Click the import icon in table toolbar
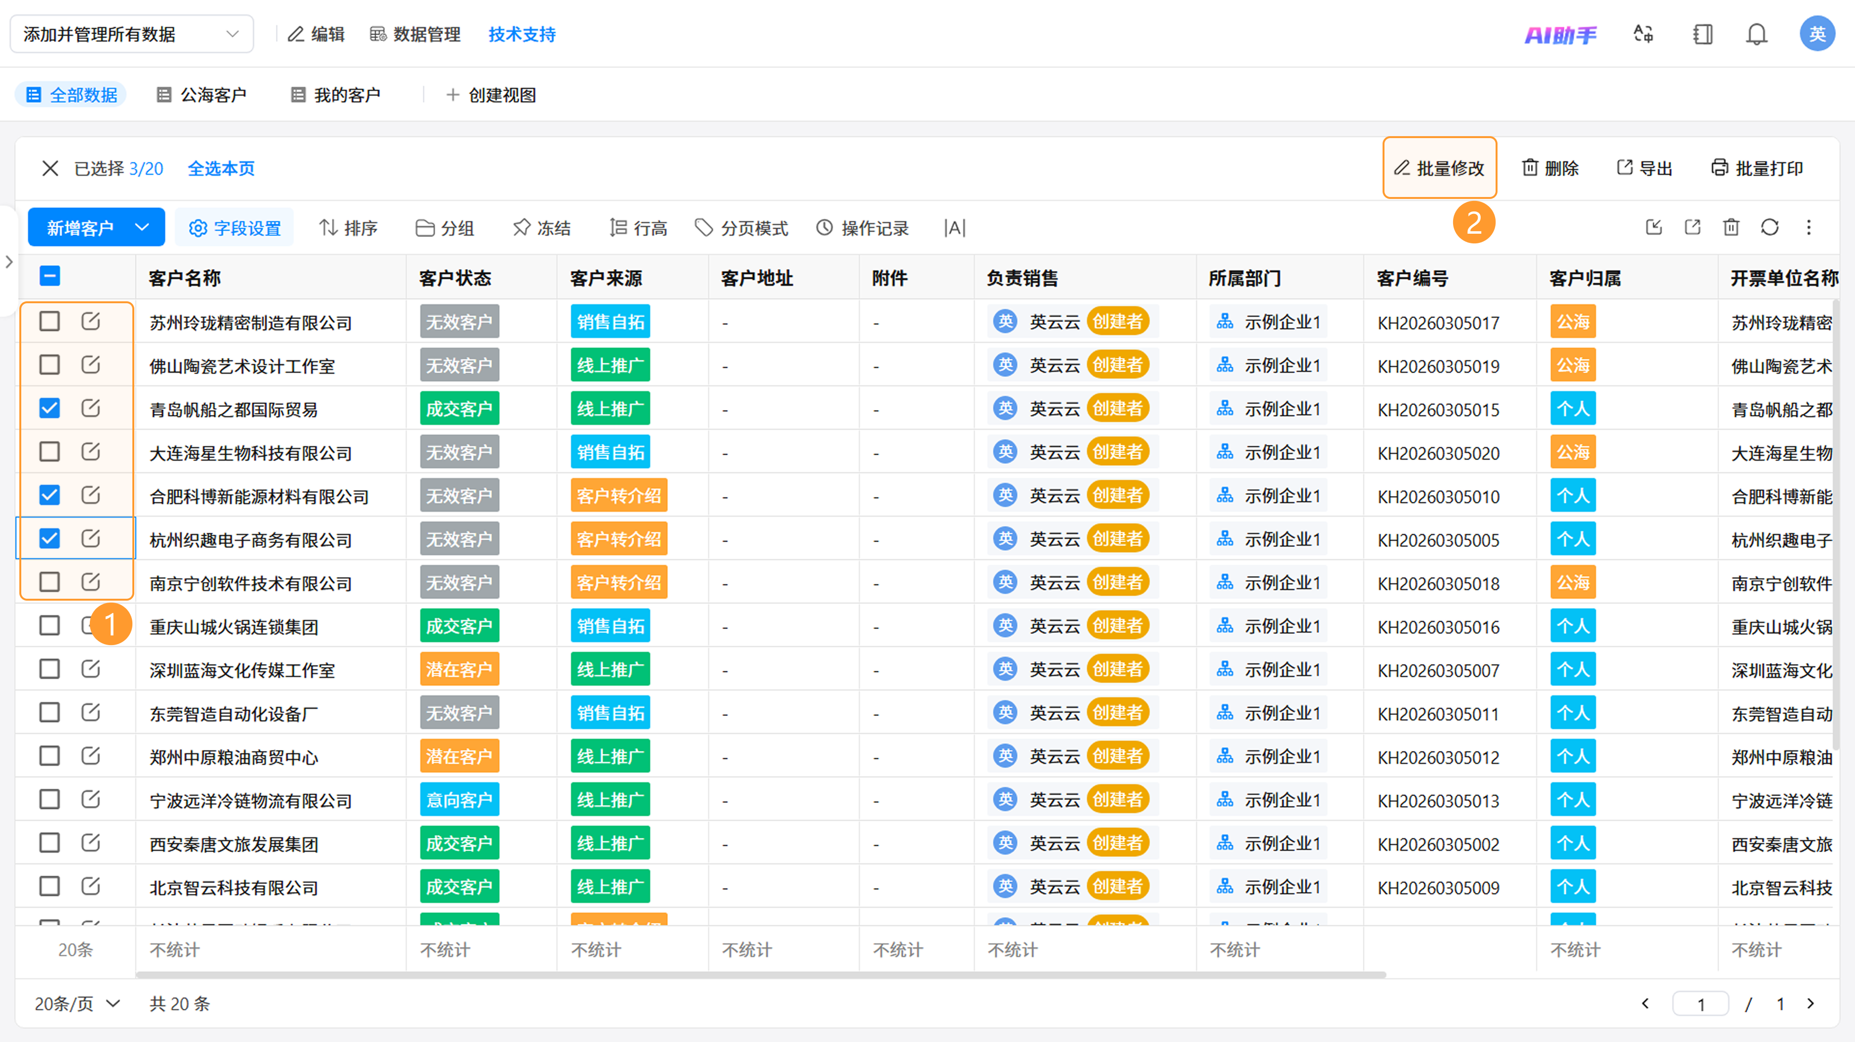 click(x=1654, y=227)
